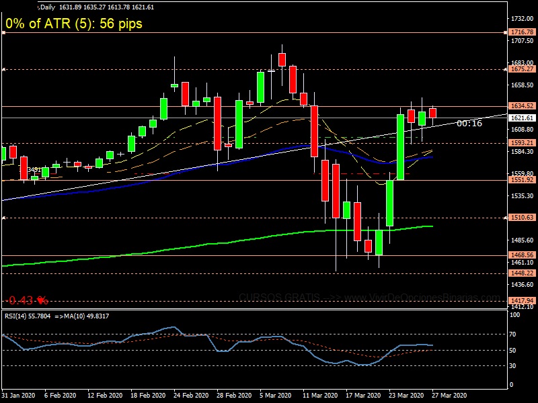Click the 70 level on the RSI scale
This screenshot has width=538, height=403.
[512, 334]
